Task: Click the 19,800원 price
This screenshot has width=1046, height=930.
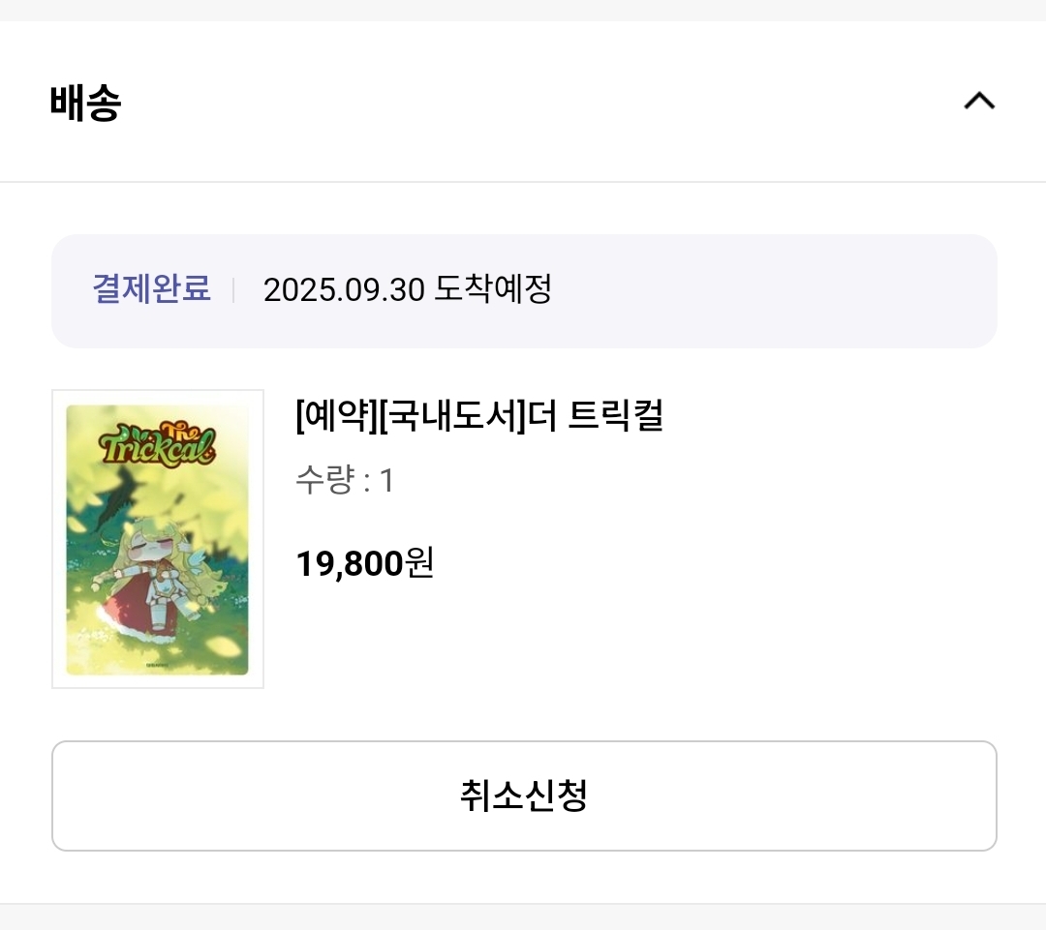Action: point(364,562)
